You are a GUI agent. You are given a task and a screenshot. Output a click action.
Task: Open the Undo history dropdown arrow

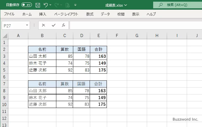click(50, 5)
